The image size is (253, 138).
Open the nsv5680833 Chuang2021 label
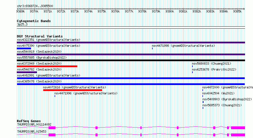click(x=211, y=63)
